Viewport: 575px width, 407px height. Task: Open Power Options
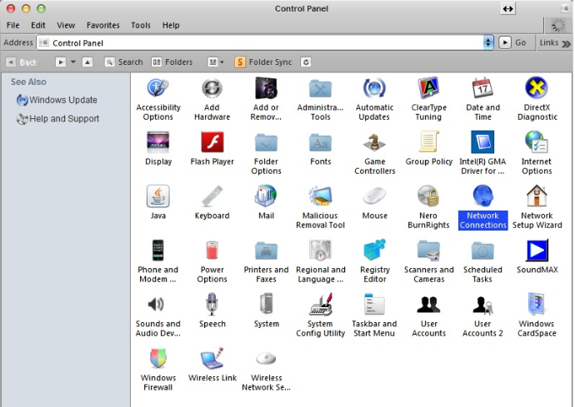point(212,261)
